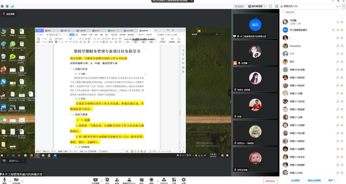
Task: Toggle camera for member Fluoxetine.
Action: (342, 46)
